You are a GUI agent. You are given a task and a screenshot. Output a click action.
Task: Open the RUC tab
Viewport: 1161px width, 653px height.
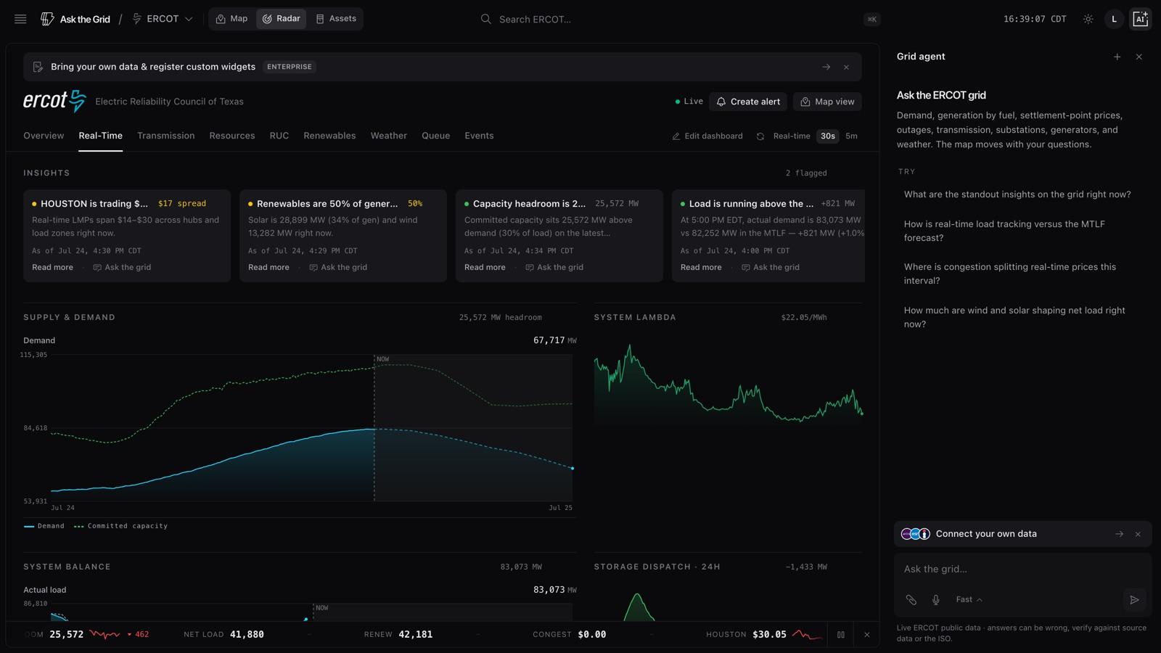point(279,136)
